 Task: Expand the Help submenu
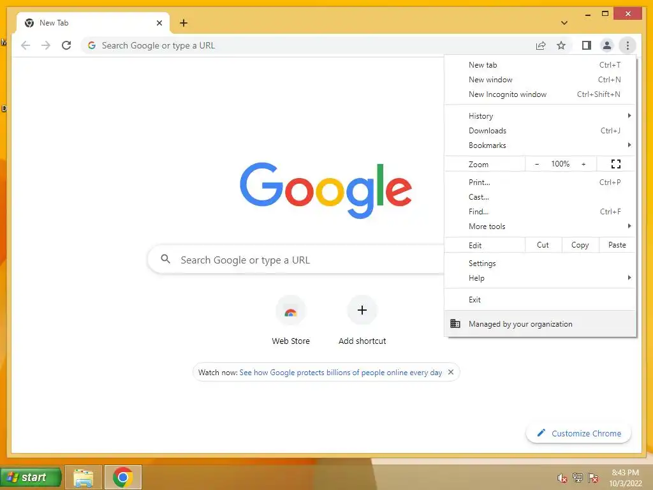coord(540,278)
